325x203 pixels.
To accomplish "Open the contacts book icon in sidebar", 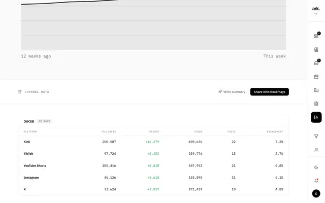I will point(316,50).
